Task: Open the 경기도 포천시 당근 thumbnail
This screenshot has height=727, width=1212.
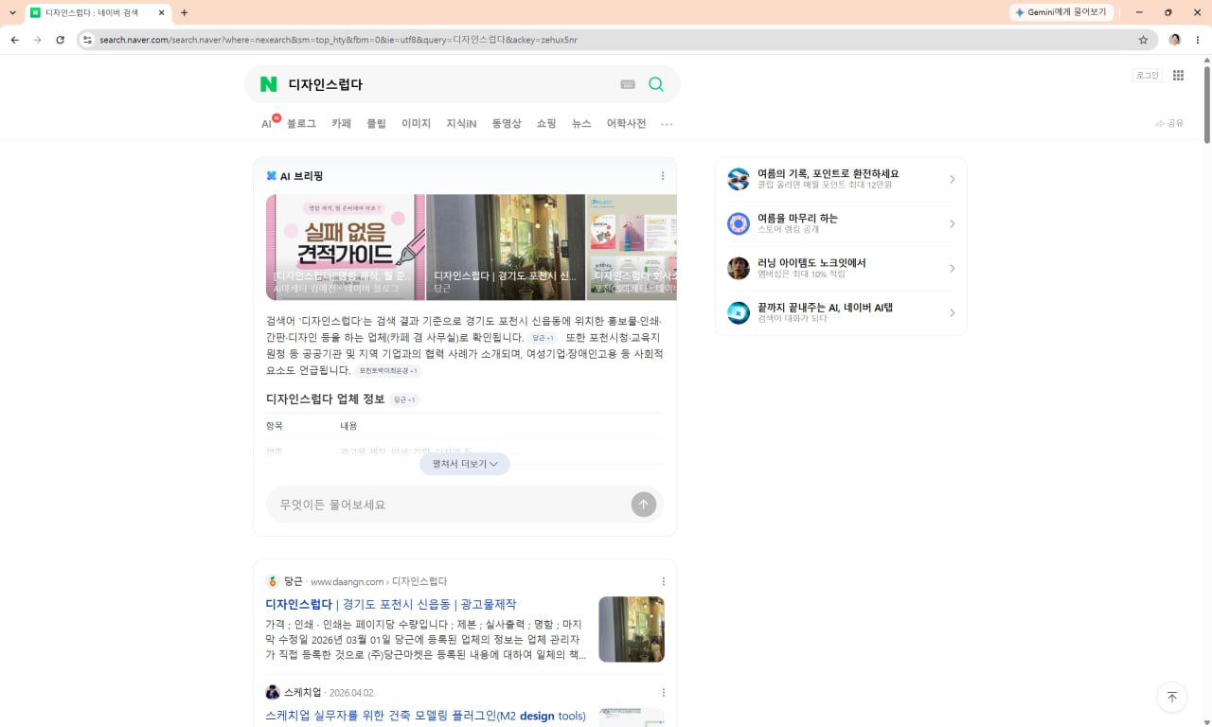Action: 506,247
